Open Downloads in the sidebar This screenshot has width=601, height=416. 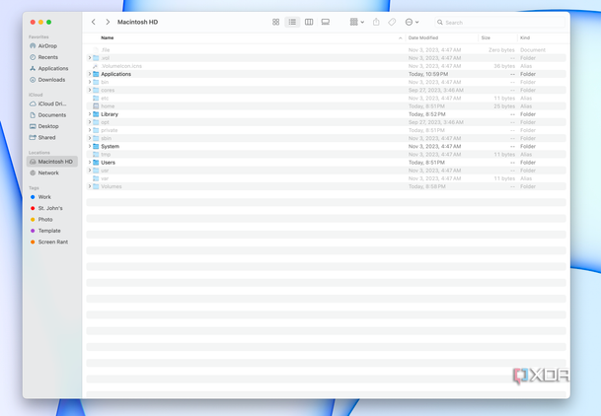(52, 80)
